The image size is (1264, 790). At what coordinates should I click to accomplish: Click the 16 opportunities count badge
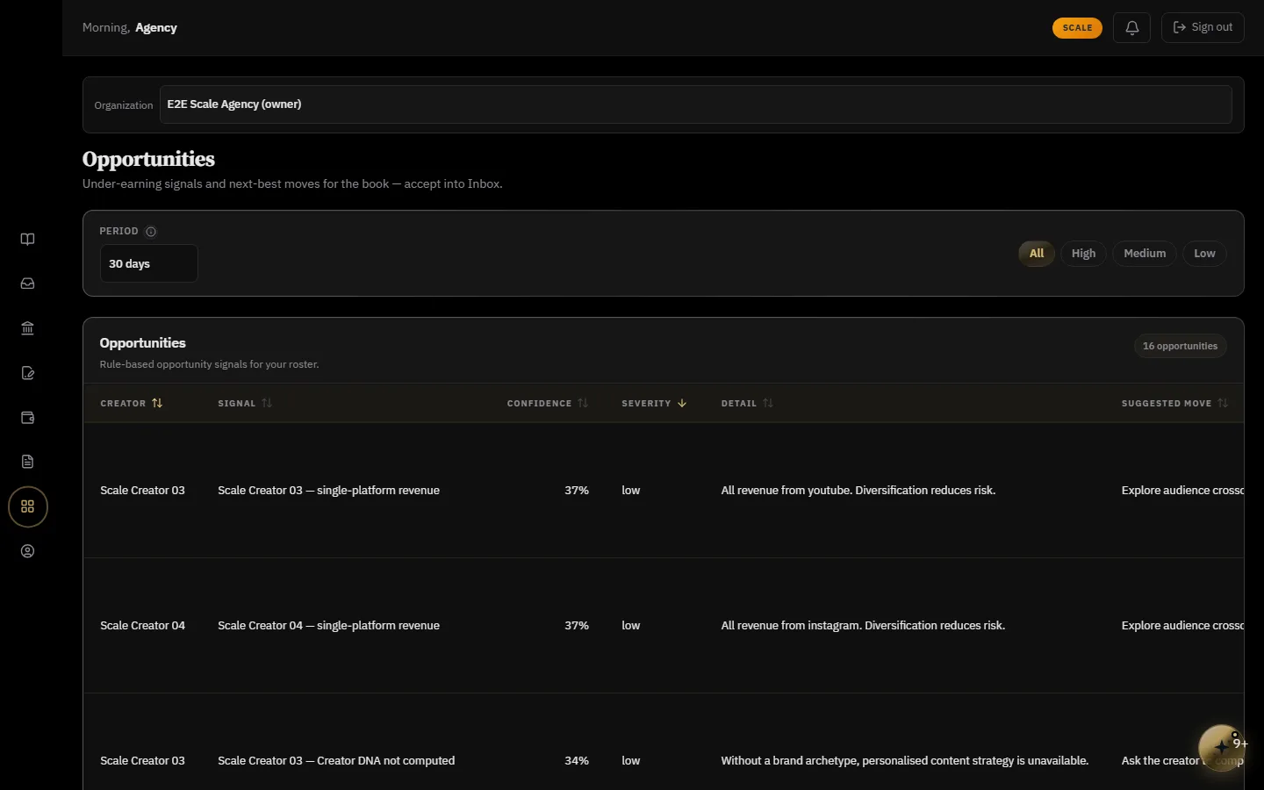[x=1180, y=346]
